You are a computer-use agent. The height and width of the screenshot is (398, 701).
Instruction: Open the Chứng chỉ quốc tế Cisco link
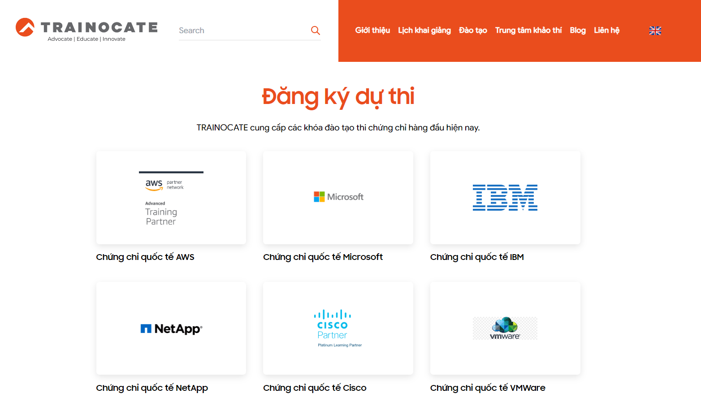click(x=315, y=388)
